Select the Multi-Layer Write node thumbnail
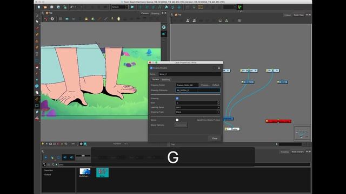 [x=85, y=172]
